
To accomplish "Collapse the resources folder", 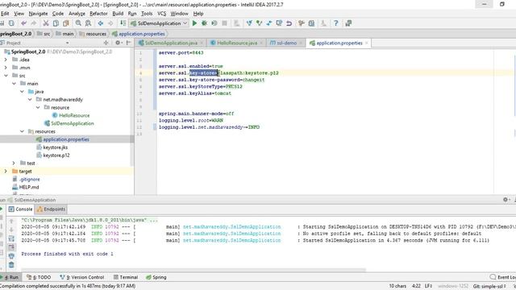I will (x=22, y=131).
